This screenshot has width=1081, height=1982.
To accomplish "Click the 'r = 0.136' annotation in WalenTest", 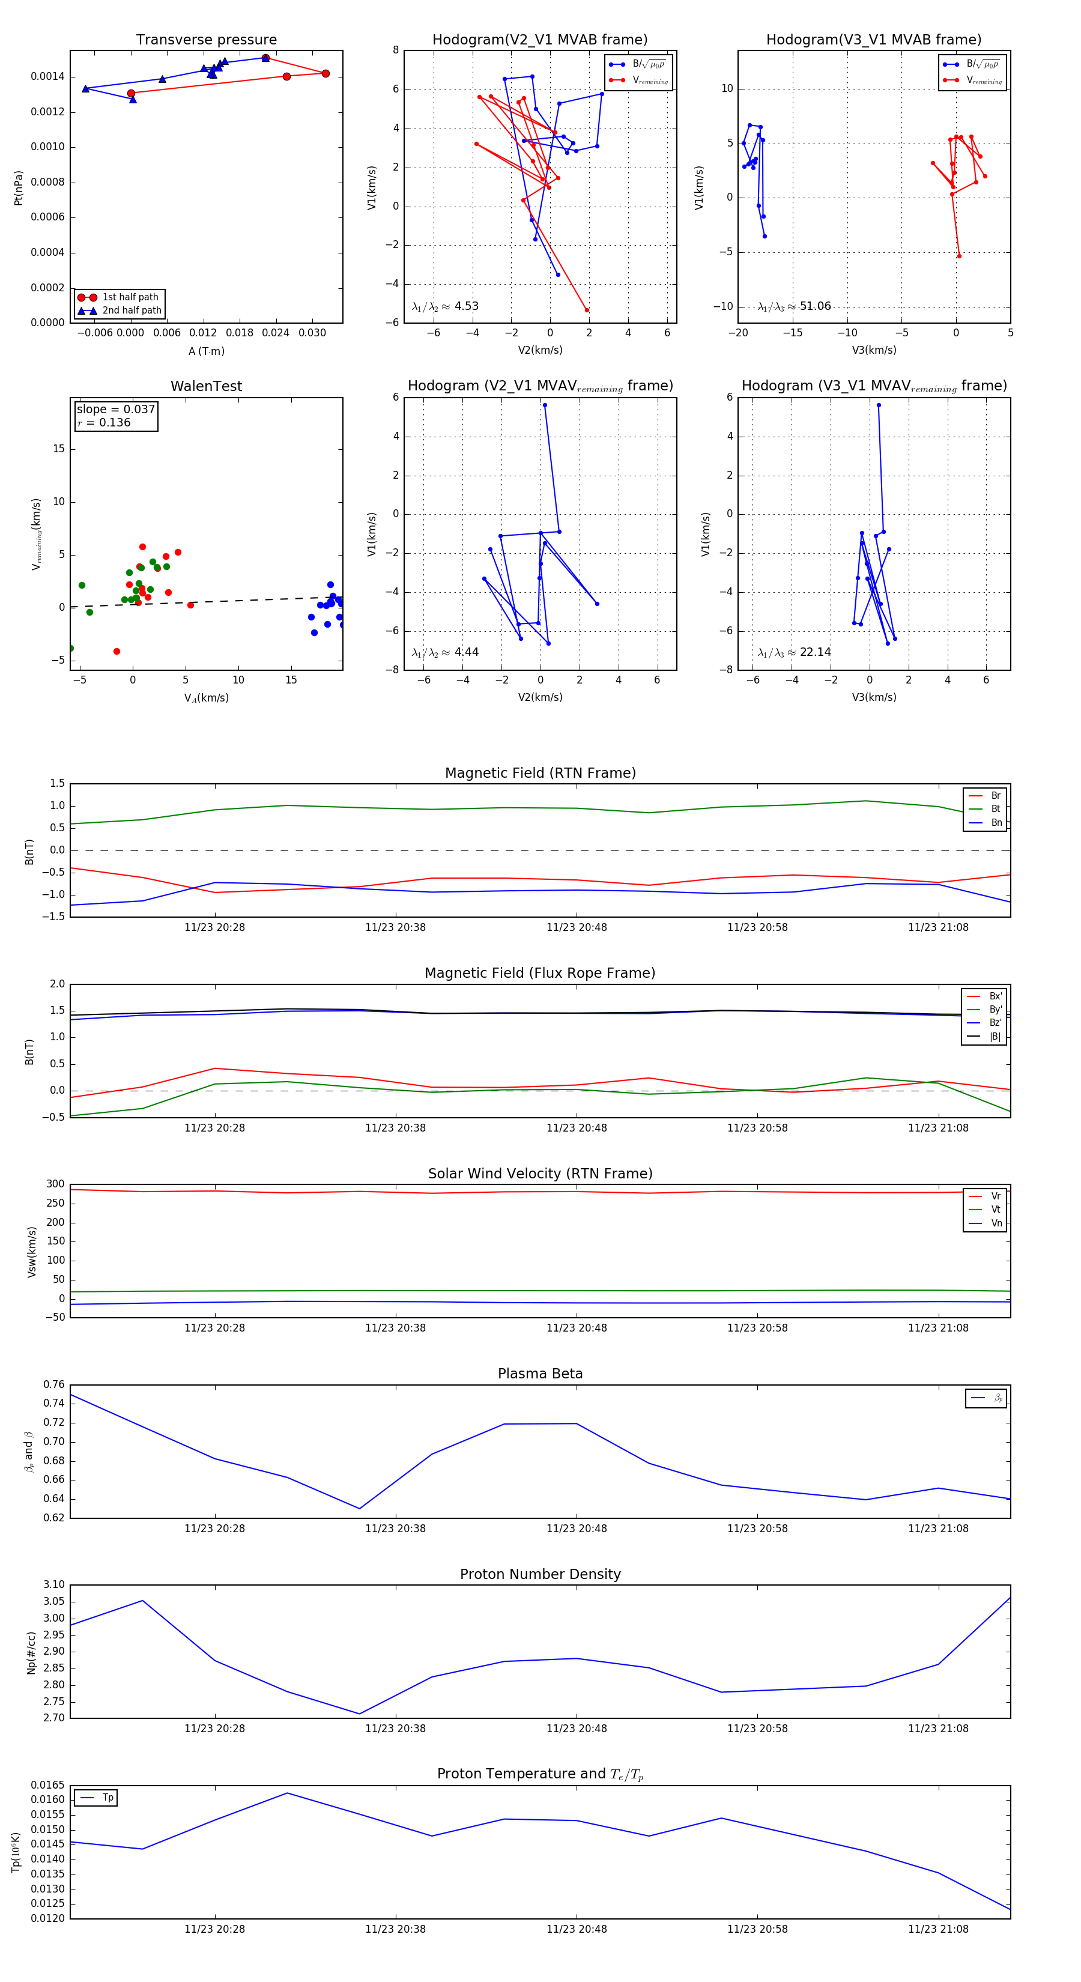I will point(104,422).
